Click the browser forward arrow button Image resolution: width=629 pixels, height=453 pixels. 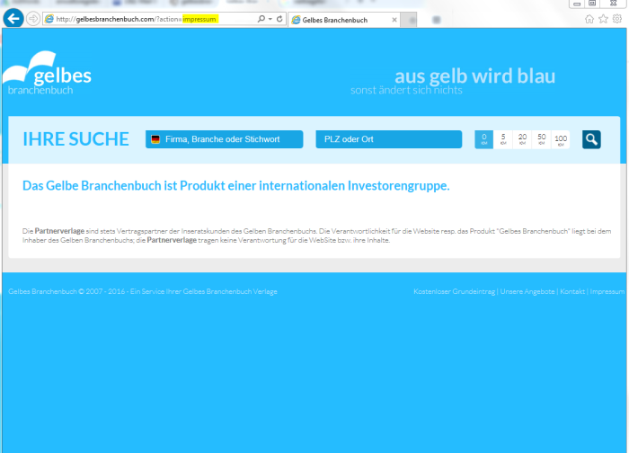(33, 19)
